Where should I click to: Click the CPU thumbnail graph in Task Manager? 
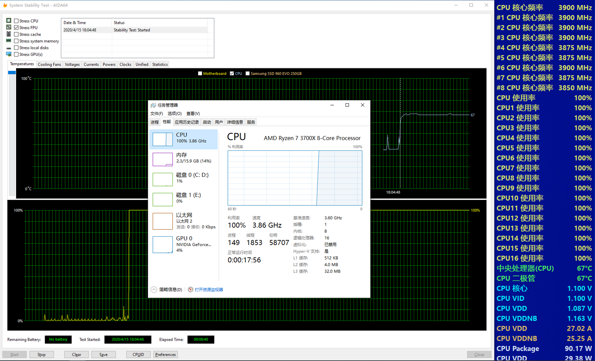point(163,139)
